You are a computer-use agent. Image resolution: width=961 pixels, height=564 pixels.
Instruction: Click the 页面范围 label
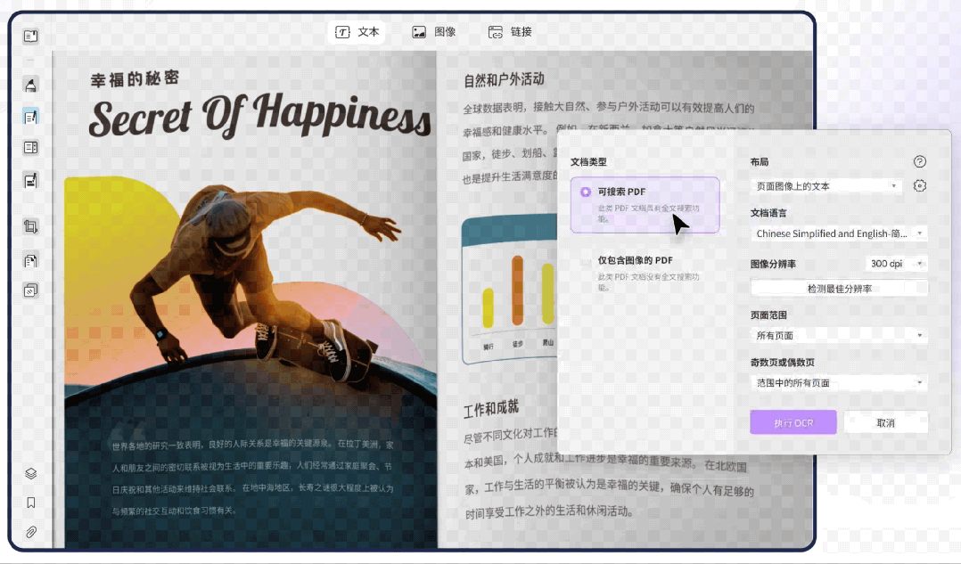coord(768,315)
